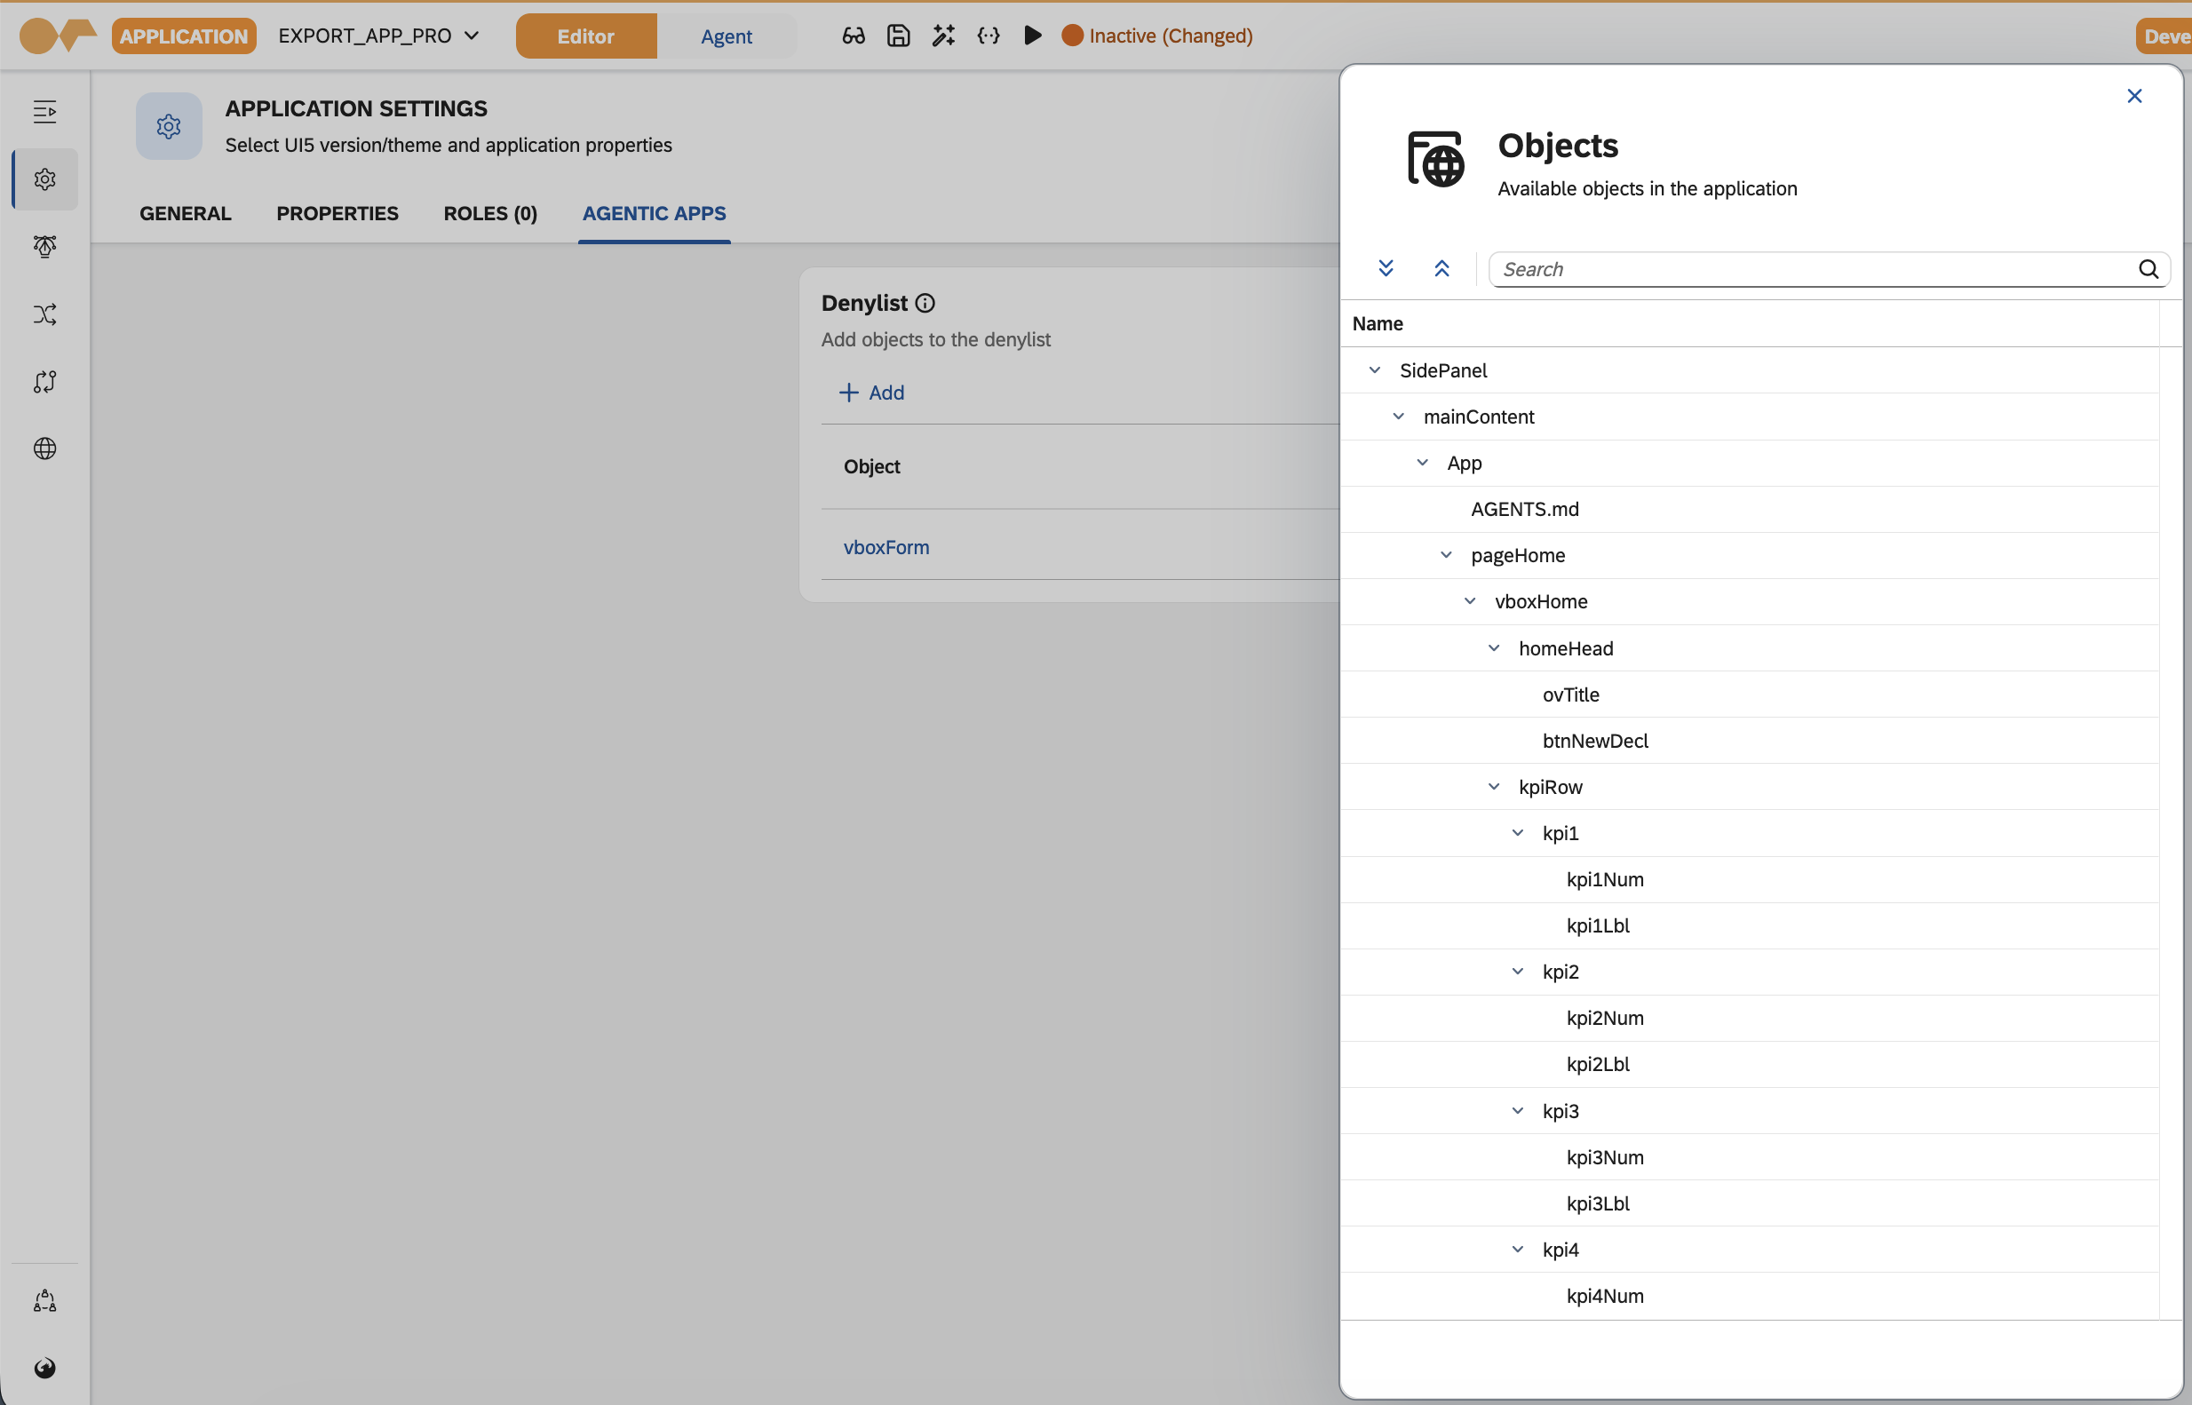This screenshot has height=1405, width=2192.
Task: Open the settings gear in the left sidebar
Action: coord(44,179)
